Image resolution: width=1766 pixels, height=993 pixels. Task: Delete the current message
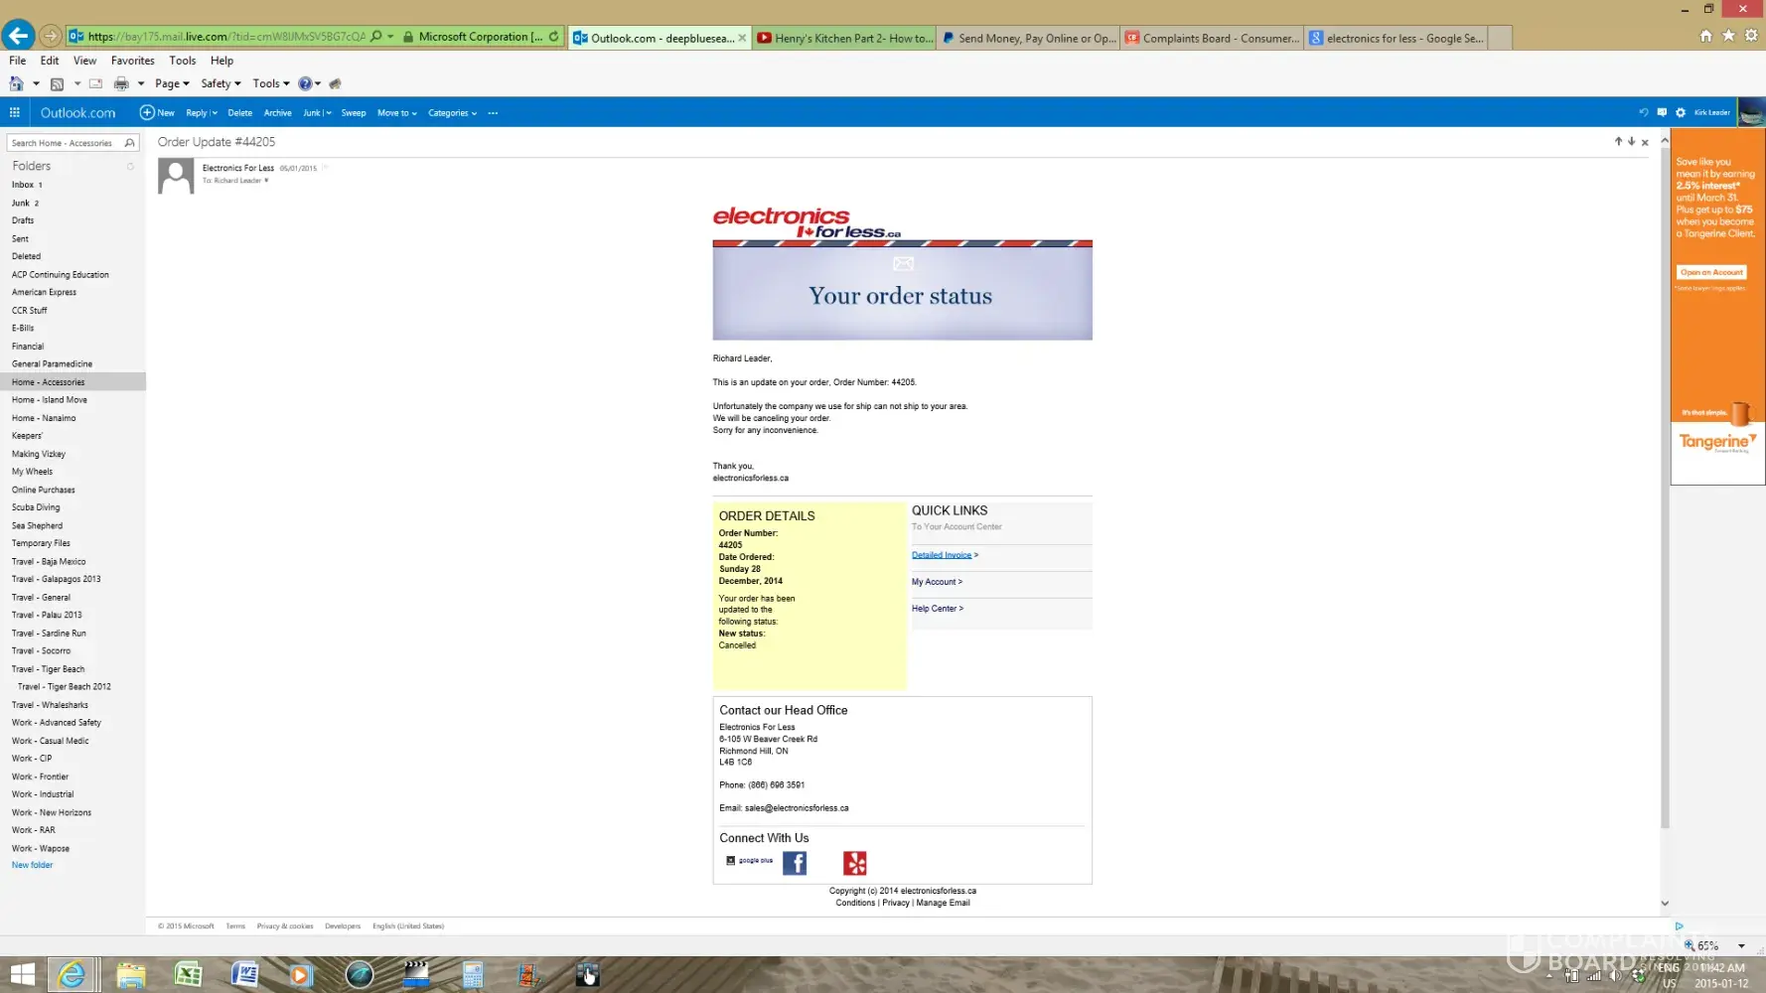(239, 113)
